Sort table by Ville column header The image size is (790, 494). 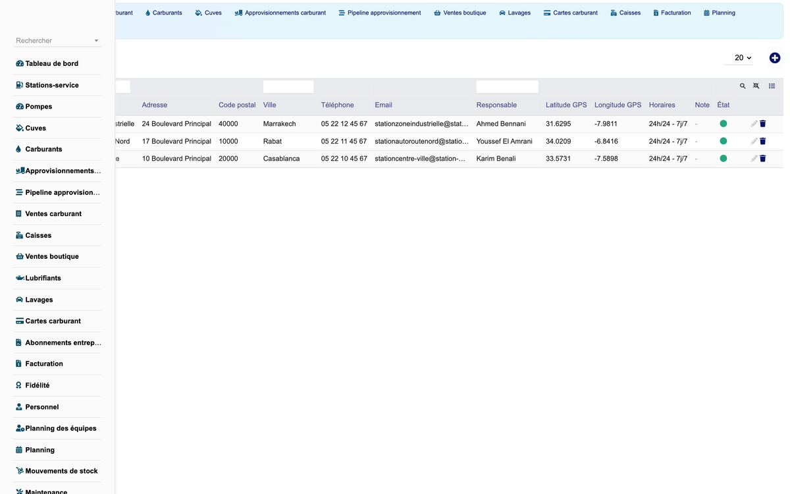[269, 105]
